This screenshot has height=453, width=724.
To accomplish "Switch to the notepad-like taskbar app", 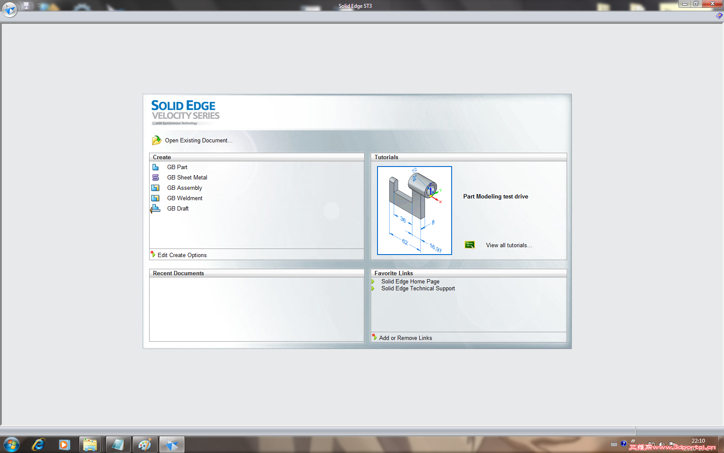I will [x=118, y=444].
